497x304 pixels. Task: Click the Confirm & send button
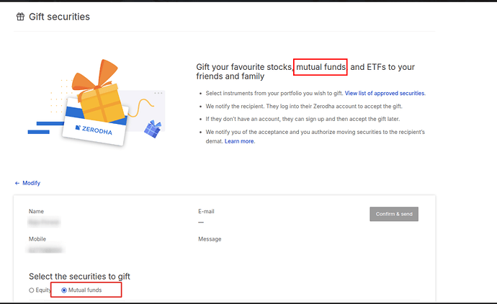pos(394,214)
